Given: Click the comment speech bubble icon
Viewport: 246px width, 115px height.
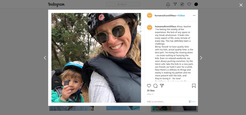Looking at the screenshot, I should pyautogui.click(x=155, y=86).
